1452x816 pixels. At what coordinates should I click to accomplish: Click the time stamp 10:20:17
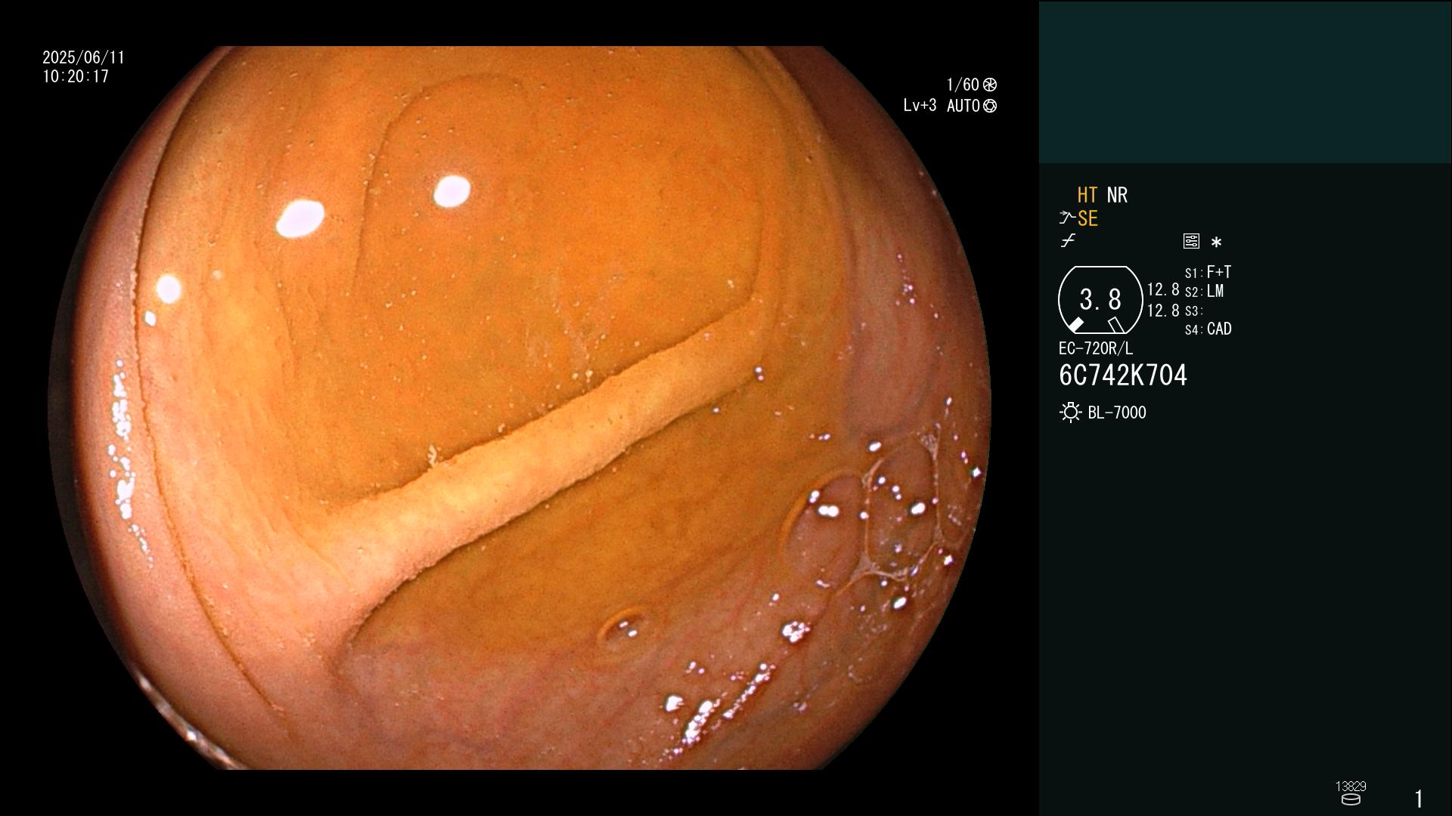(x=76, y=76)
